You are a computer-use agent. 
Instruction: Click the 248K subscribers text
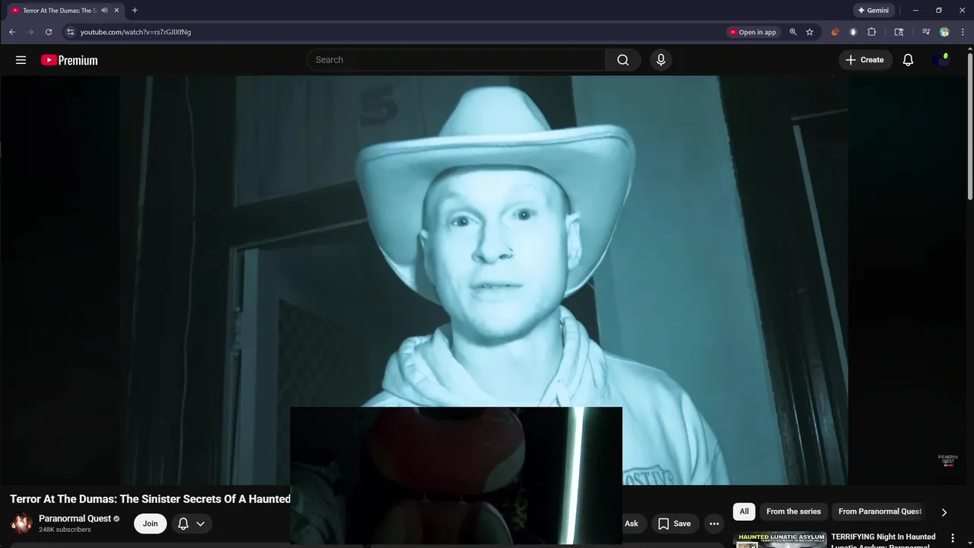[x=65, y=530]
